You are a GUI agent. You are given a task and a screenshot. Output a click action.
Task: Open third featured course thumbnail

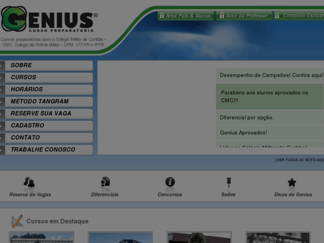pos(199,237)
